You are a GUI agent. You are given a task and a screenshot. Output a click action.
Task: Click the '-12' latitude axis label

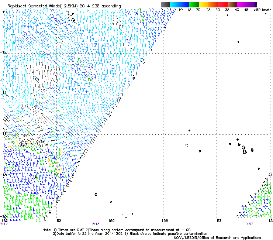point(3,52)
